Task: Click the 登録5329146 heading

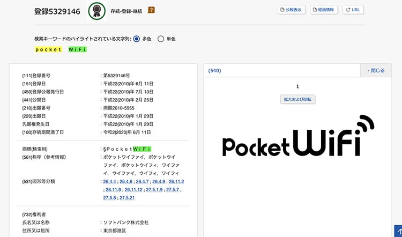Action: [x=57, y=11]
